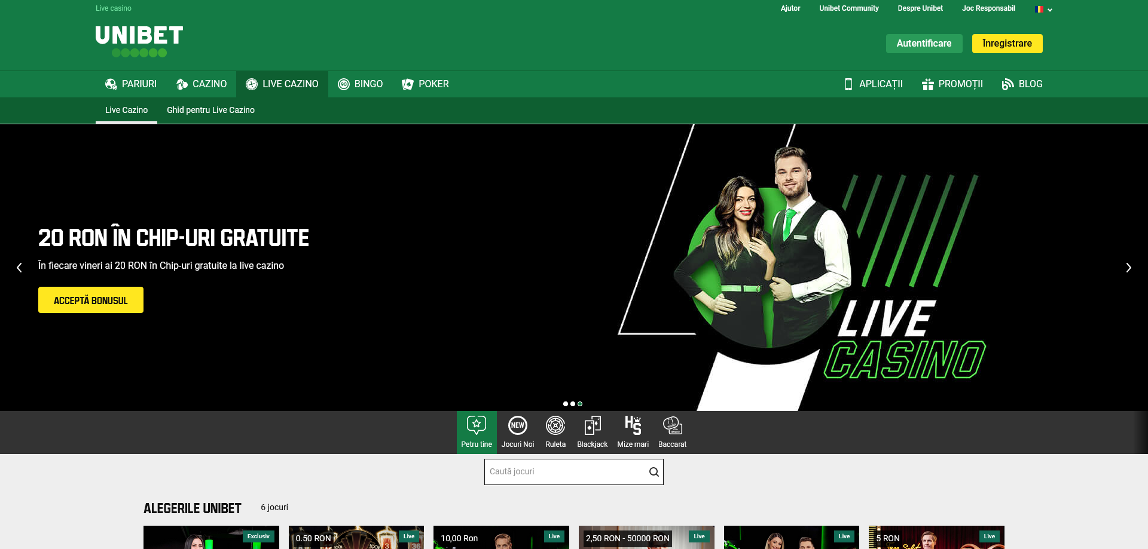Open the Ajutor link
1148x549 pixels.
pyautogui.click(x=790, y=8)
